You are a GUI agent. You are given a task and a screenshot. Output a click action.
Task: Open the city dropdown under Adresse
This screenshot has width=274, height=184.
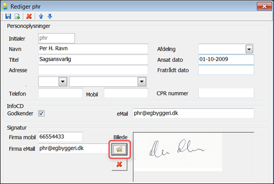pos(142,81)
